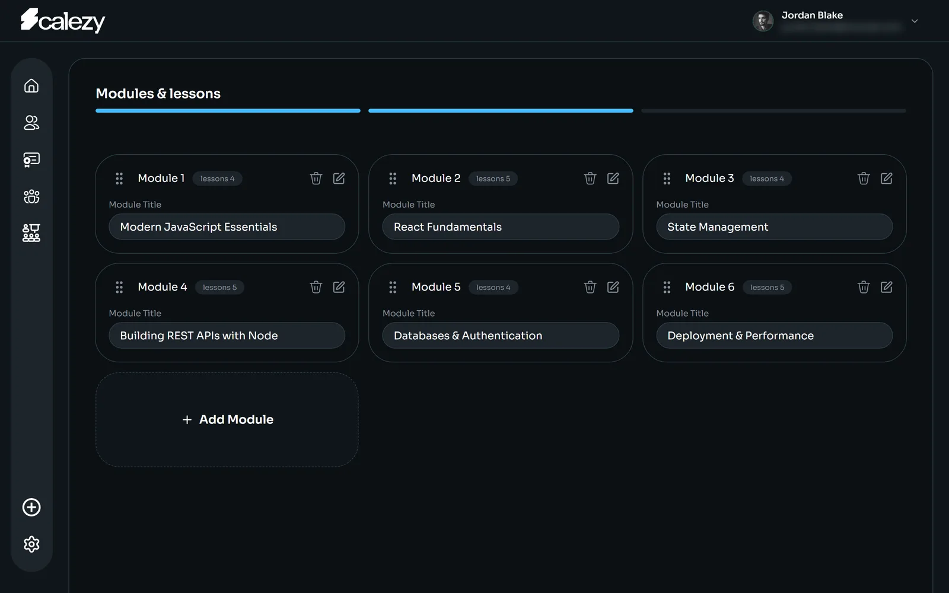Click Jordan Blake profile avatar
The height and width of the screenshot is (593, 949).
pyautogui.click(x=763, y=21)
